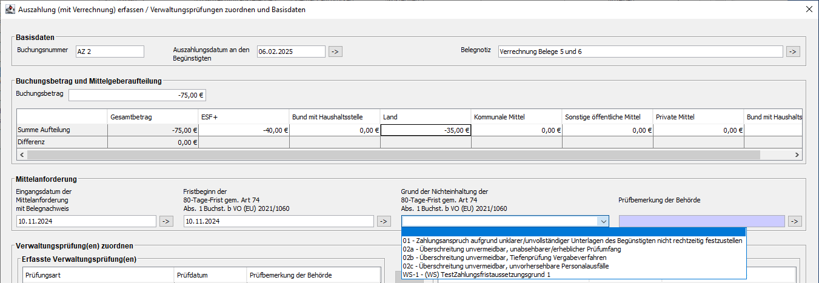Image resolution: width=819 pixels, height=283 pixels.
Task: Click the arrow button next to Auszahlungsdatum
Action: pos(335,52)
